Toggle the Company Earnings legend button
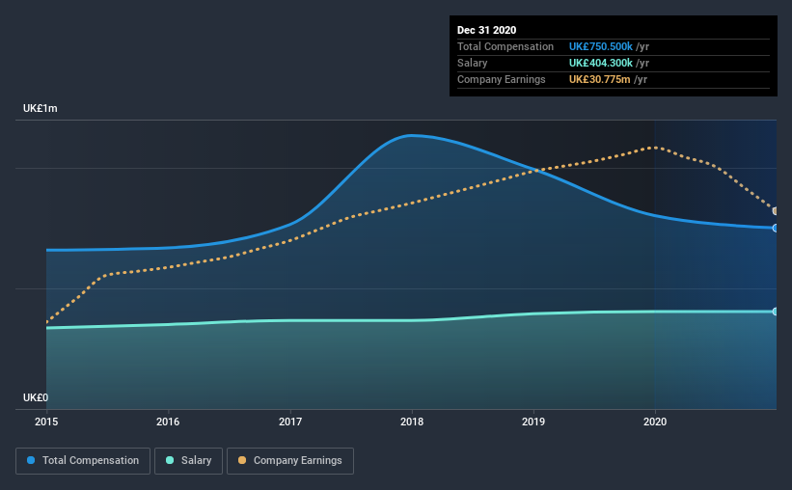Screen dimensions: 792x490 (x=290, y=461)
